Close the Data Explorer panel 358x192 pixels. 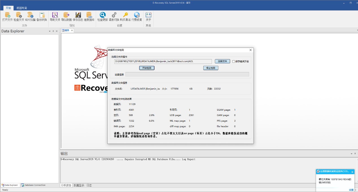(x=56, y=31)
